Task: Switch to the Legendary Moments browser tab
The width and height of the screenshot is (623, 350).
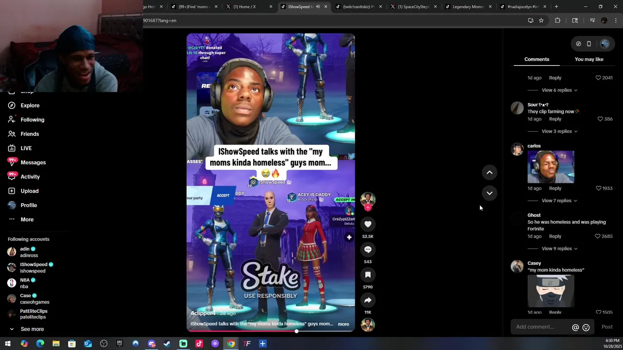Action: coord(468,7)
